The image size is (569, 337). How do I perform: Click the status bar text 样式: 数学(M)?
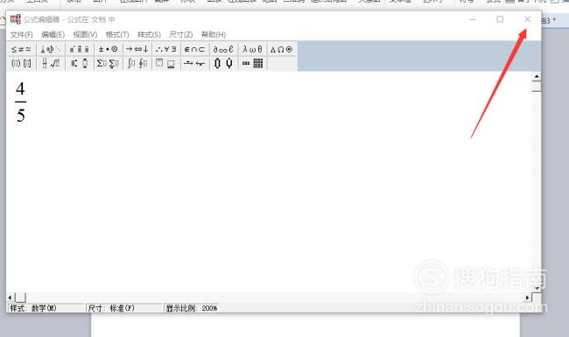click(33, 308)
